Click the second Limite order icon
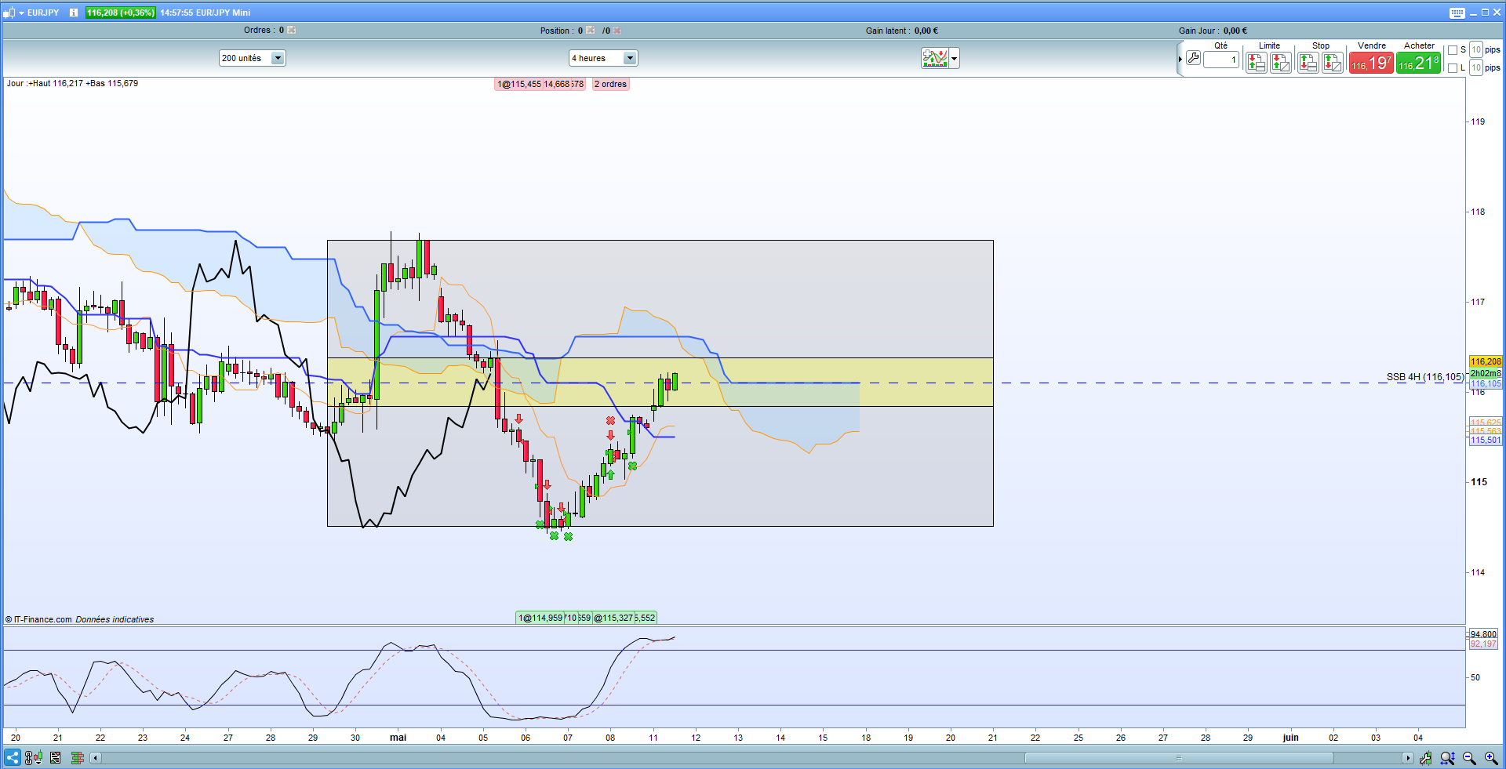Viewport: 1506px width, 769px height. tap(1280, 63)
